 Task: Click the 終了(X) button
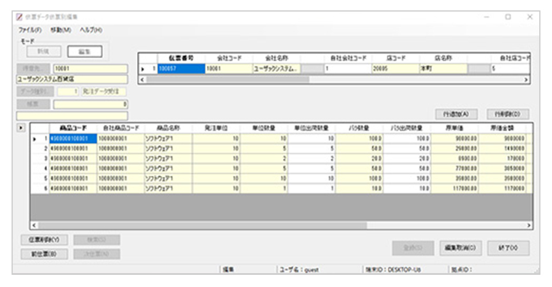[x=508, y=248]
